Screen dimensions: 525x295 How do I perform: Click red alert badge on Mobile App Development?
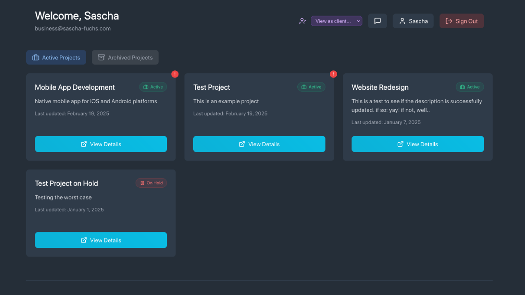coord(175,74)
